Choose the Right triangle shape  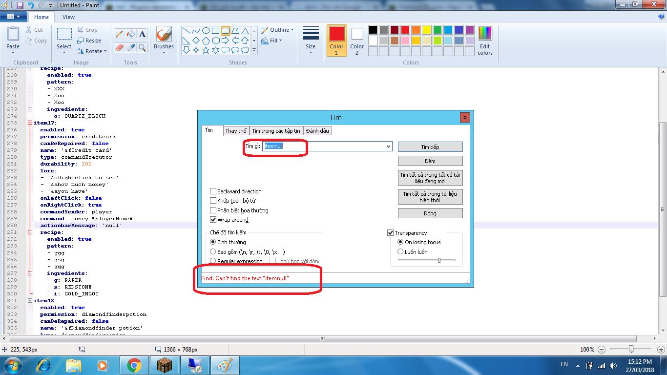tap(187, 41)
